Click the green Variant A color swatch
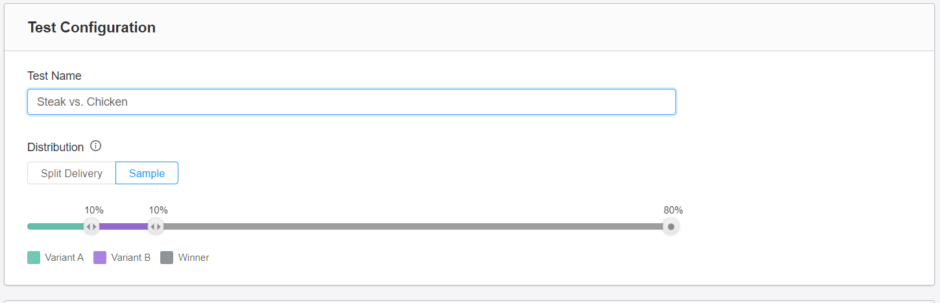The image size is (940, 303). click(34, 258)
